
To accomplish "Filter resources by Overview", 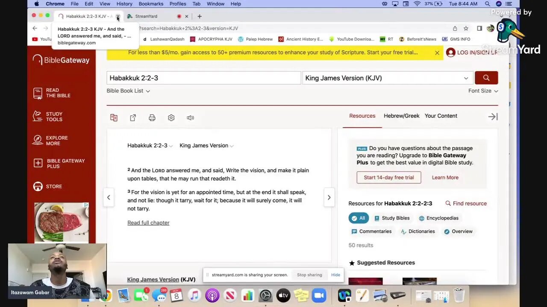I will [x=458, y=231].
